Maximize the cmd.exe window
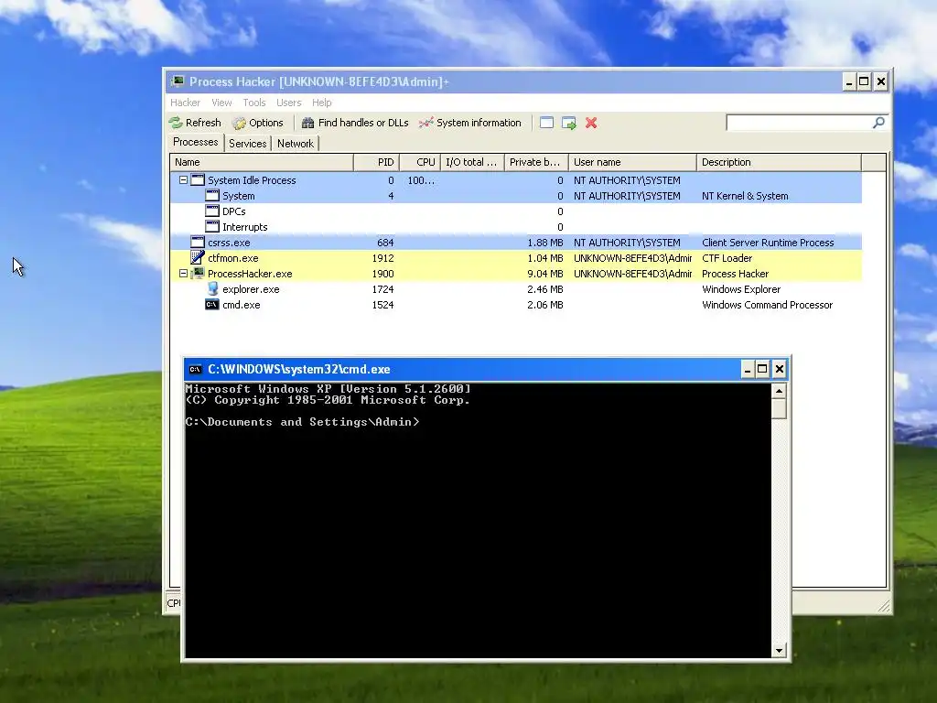This screenshot has width=937, height=703. [x=762, y=369]
